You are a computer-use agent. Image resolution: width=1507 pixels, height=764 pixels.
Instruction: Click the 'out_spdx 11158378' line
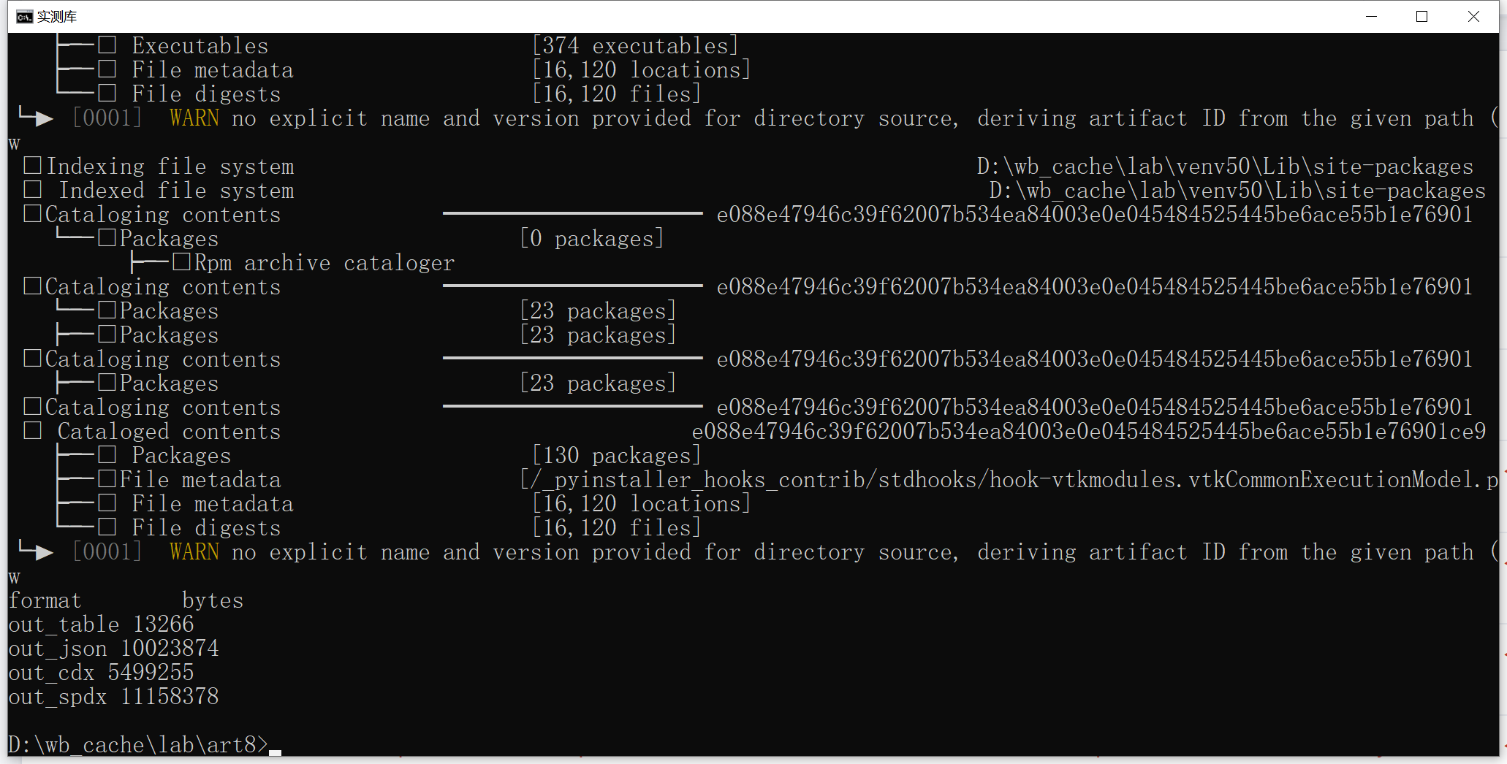(x=113, y=696)
